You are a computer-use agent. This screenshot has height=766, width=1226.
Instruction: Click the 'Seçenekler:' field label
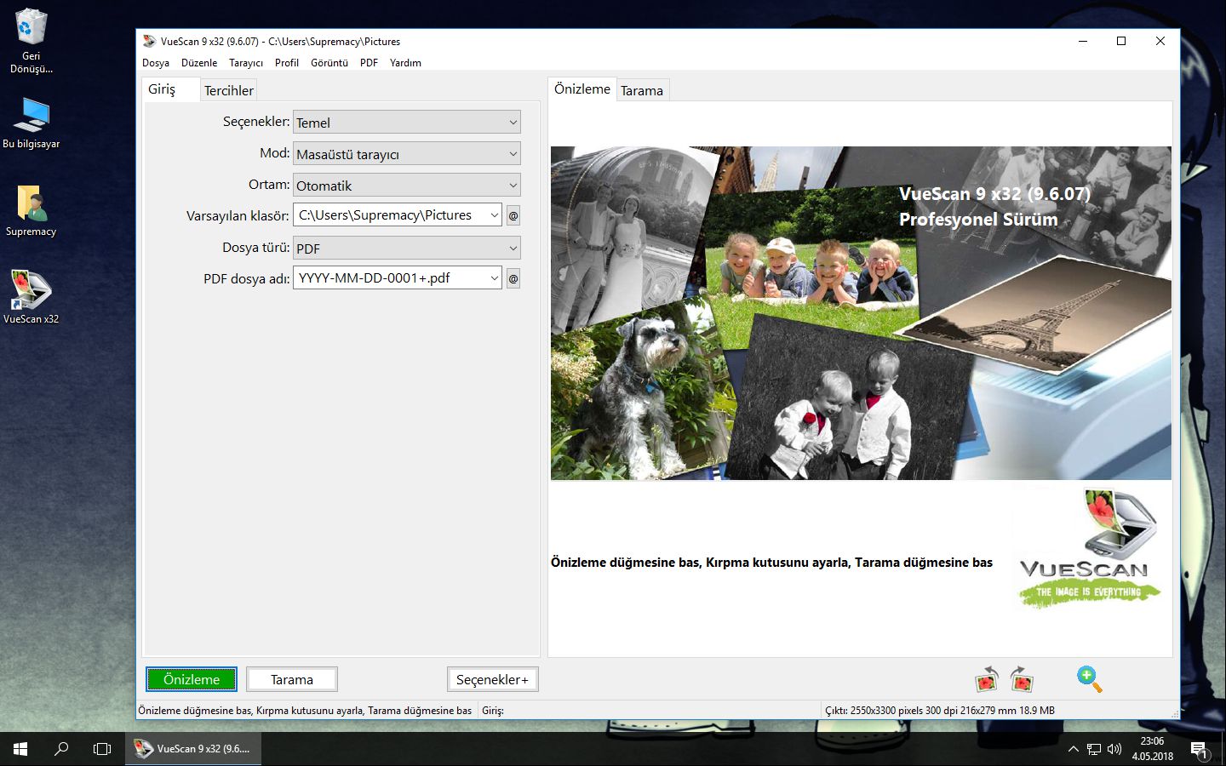(256, 122)
